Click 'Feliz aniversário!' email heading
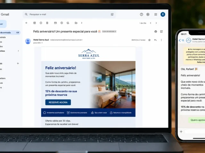The width and height of the screenshot is (205, 153). pos(61,68)
